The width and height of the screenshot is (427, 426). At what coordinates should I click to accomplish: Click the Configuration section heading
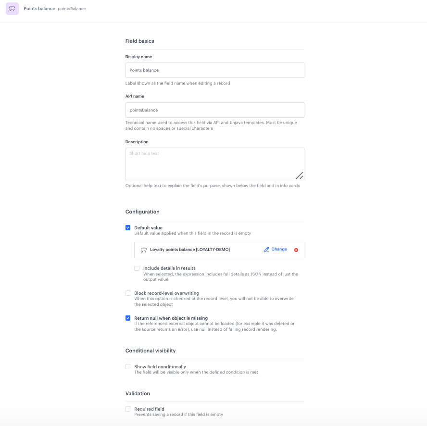coord(142,212)
